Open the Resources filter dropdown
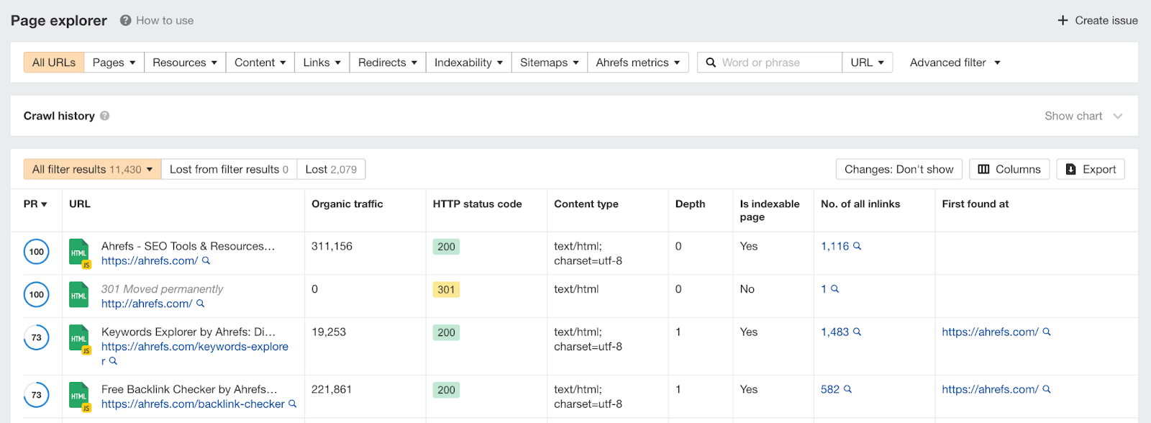 pyautogui.click(x=185, y=63)
